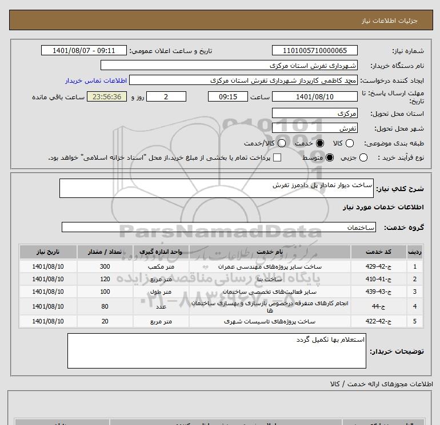Click service code ج-41-410
This screenshot has height=425, width=440.
(378, 279)
